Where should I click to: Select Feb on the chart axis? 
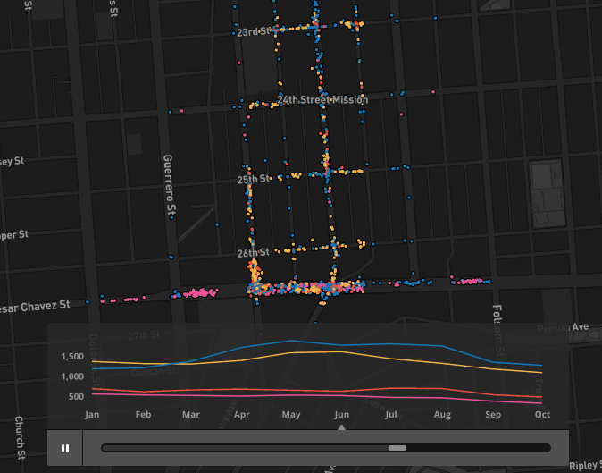point(143,415)
